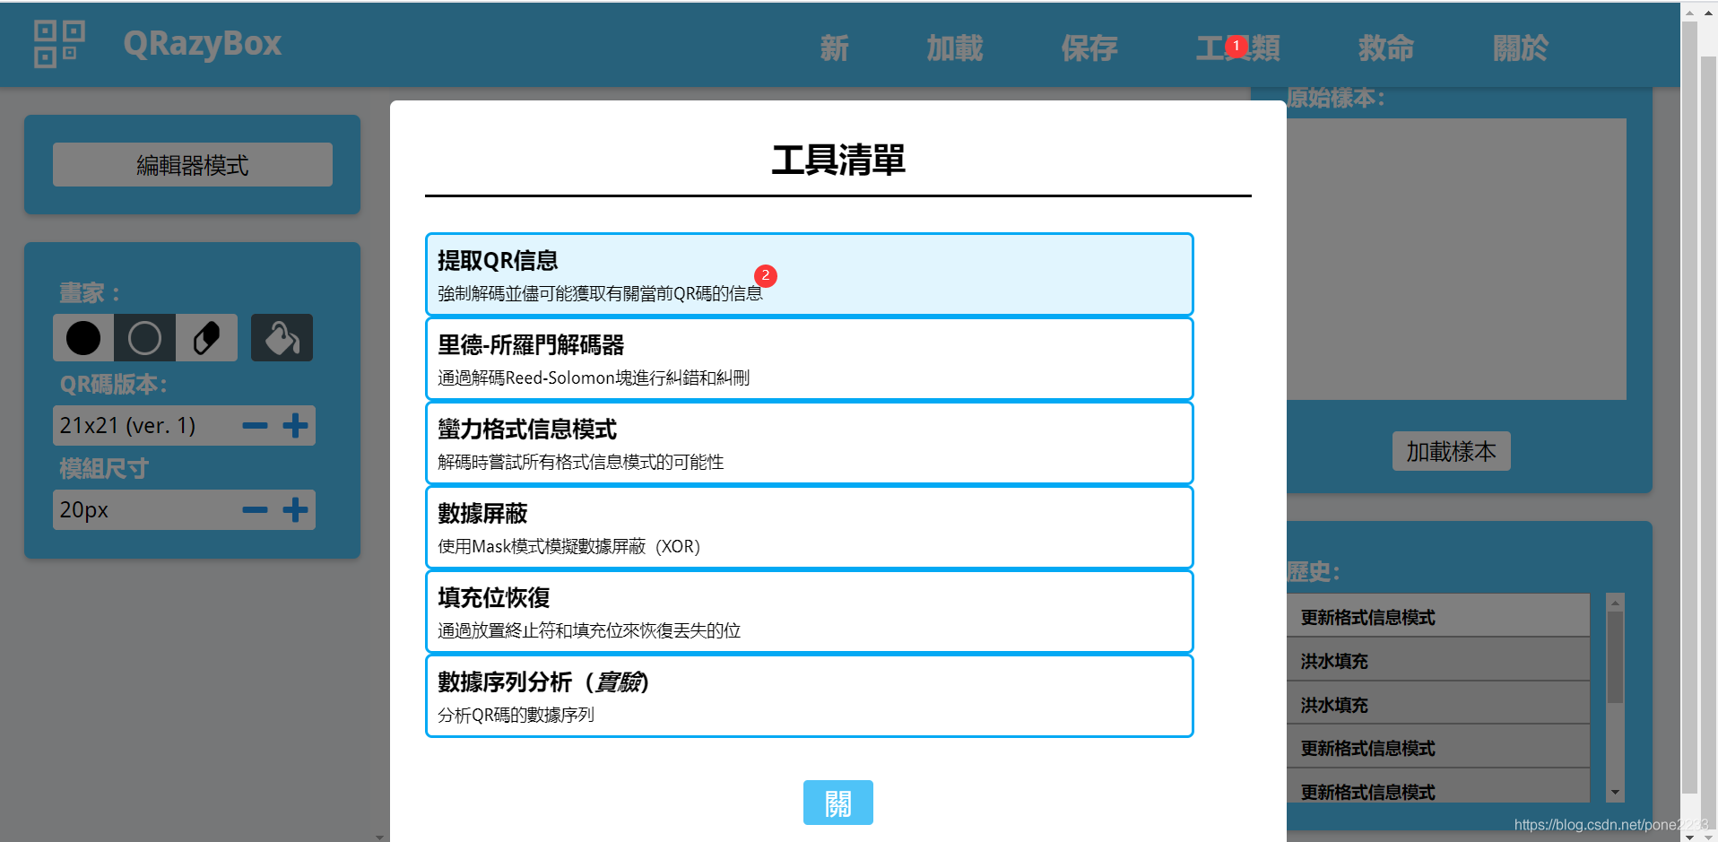Choose the 填充位恢復 tool
The image size is (1718, 842).
click(810, 612)
